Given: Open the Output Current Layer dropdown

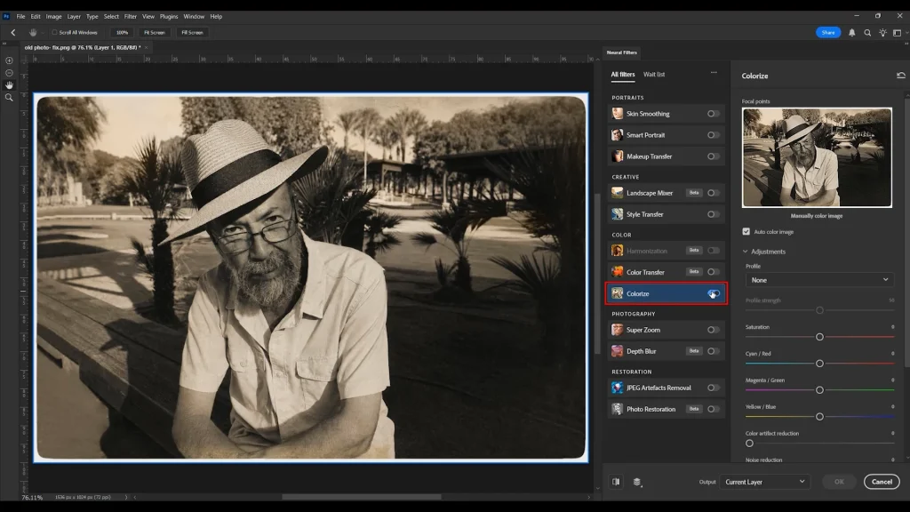Looking at the screenshot, I should click(764, 482).
